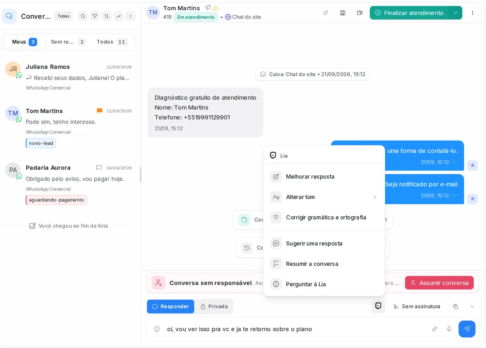Click the JR avatar of Juliana Ramos
The width and height of the screenshot is (486, 348).
(x=13, y=69)
